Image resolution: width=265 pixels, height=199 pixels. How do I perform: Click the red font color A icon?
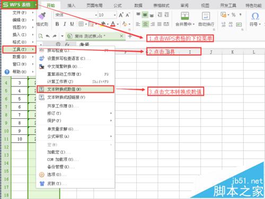(x=113, y=24)
